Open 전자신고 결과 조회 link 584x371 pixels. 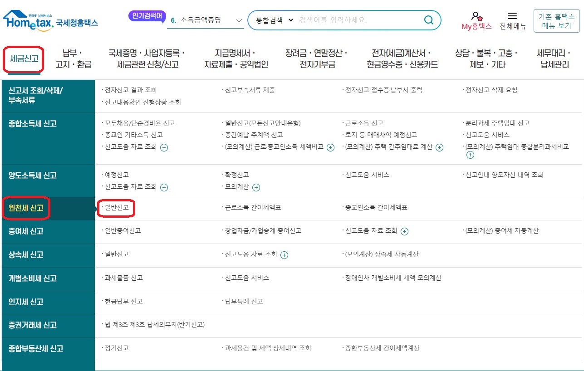tap(131, 90)
